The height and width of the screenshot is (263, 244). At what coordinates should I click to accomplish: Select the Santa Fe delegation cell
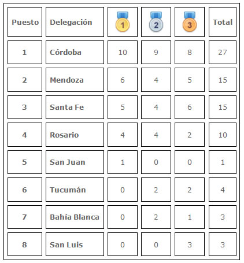coord(75,107)
